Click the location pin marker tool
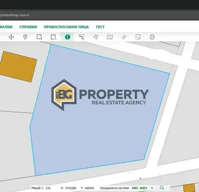The height and width of the screenshot is (192, 199). [25, 37]
